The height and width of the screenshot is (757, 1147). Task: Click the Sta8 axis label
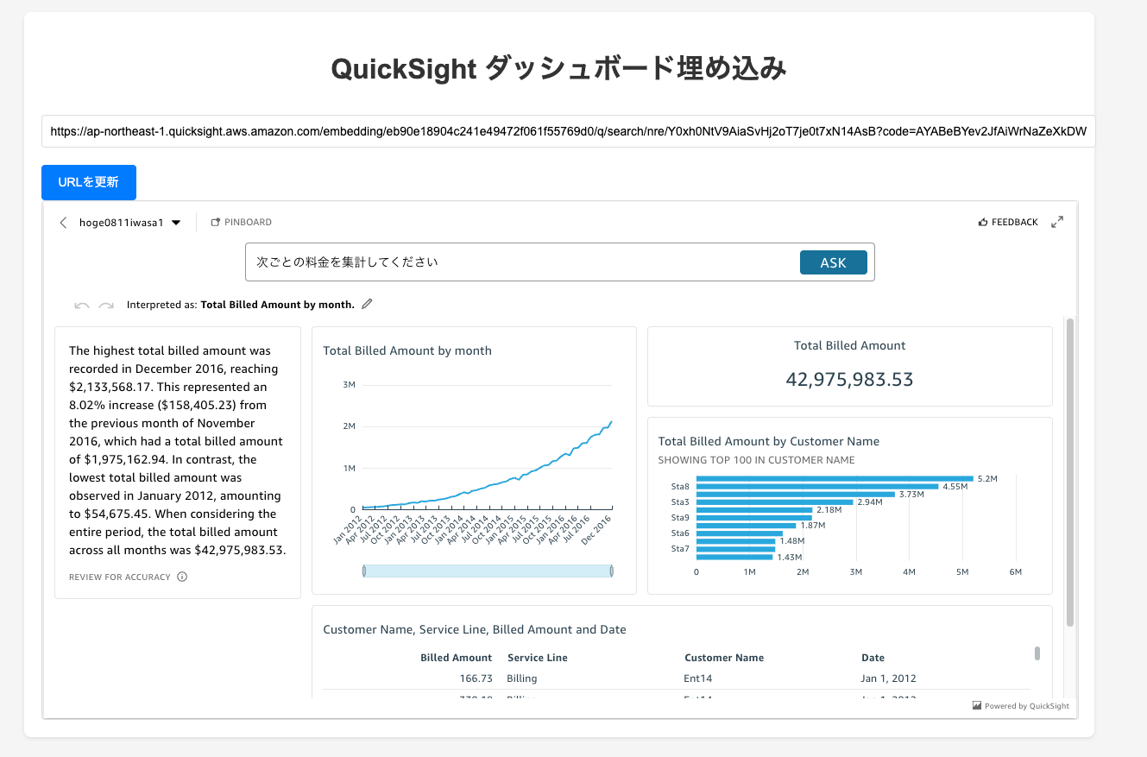click(x=680, y=487)
